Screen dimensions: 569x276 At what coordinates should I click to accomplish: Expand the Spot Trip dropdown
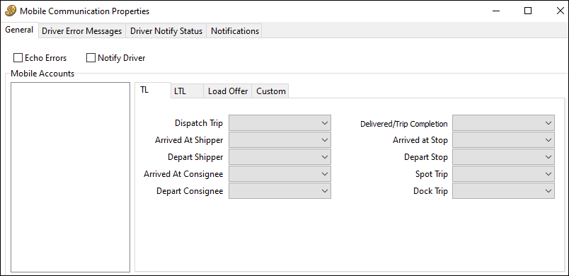click(503, 174)
